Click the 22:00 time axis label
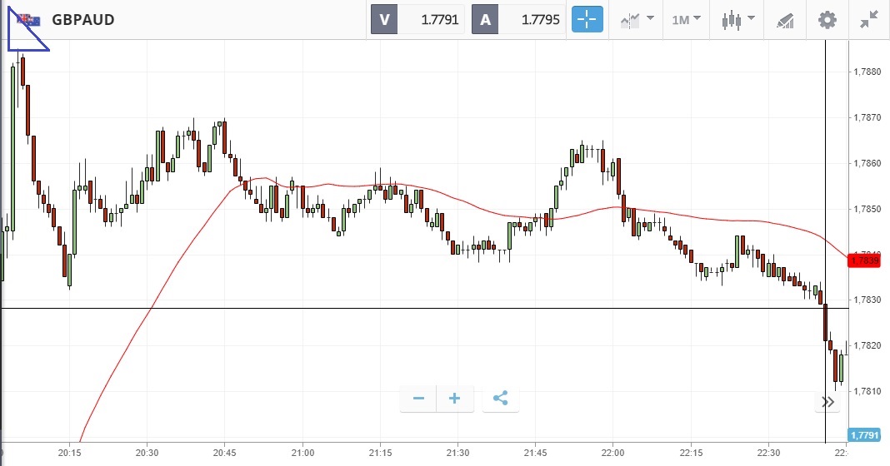Image resolution: width=890 pixels, height=466 pixels. tap(612, 453)
